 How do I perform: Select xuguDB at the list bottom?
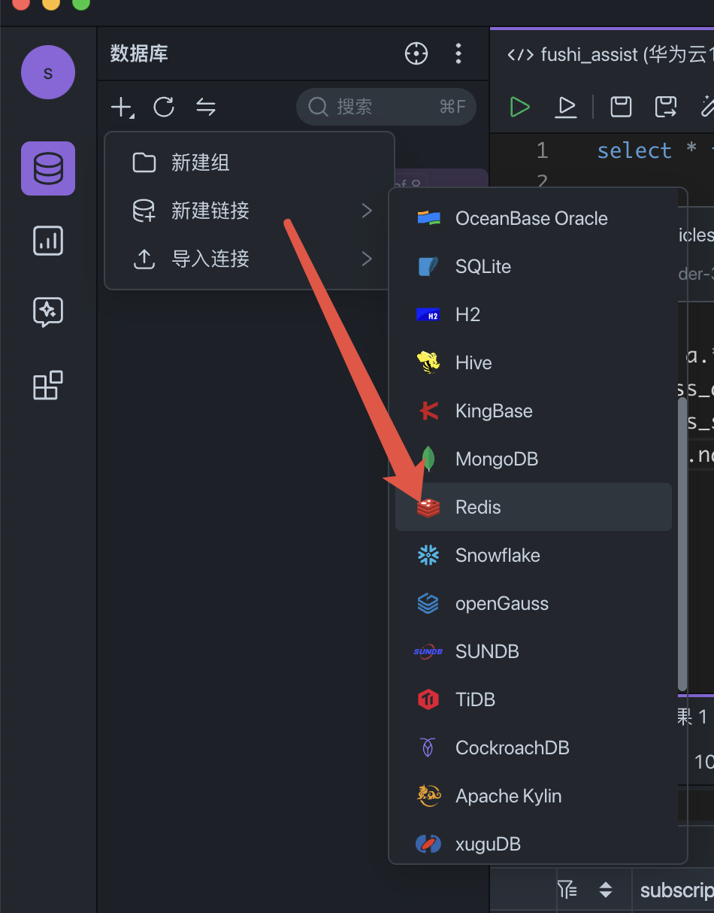[x=534, y=844]
